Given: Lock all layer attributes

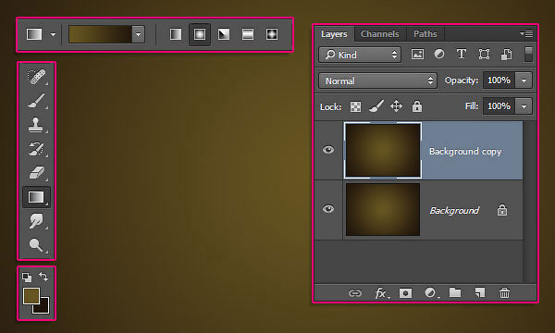Looking at the screenshot, I should [x=417, y=106].
